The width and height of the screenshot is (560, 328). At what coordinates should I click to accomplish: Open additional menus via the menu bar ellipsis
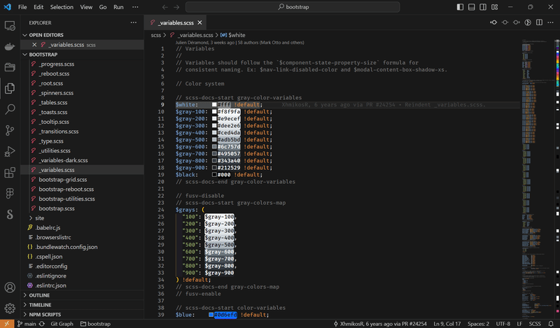coord(135,7)
